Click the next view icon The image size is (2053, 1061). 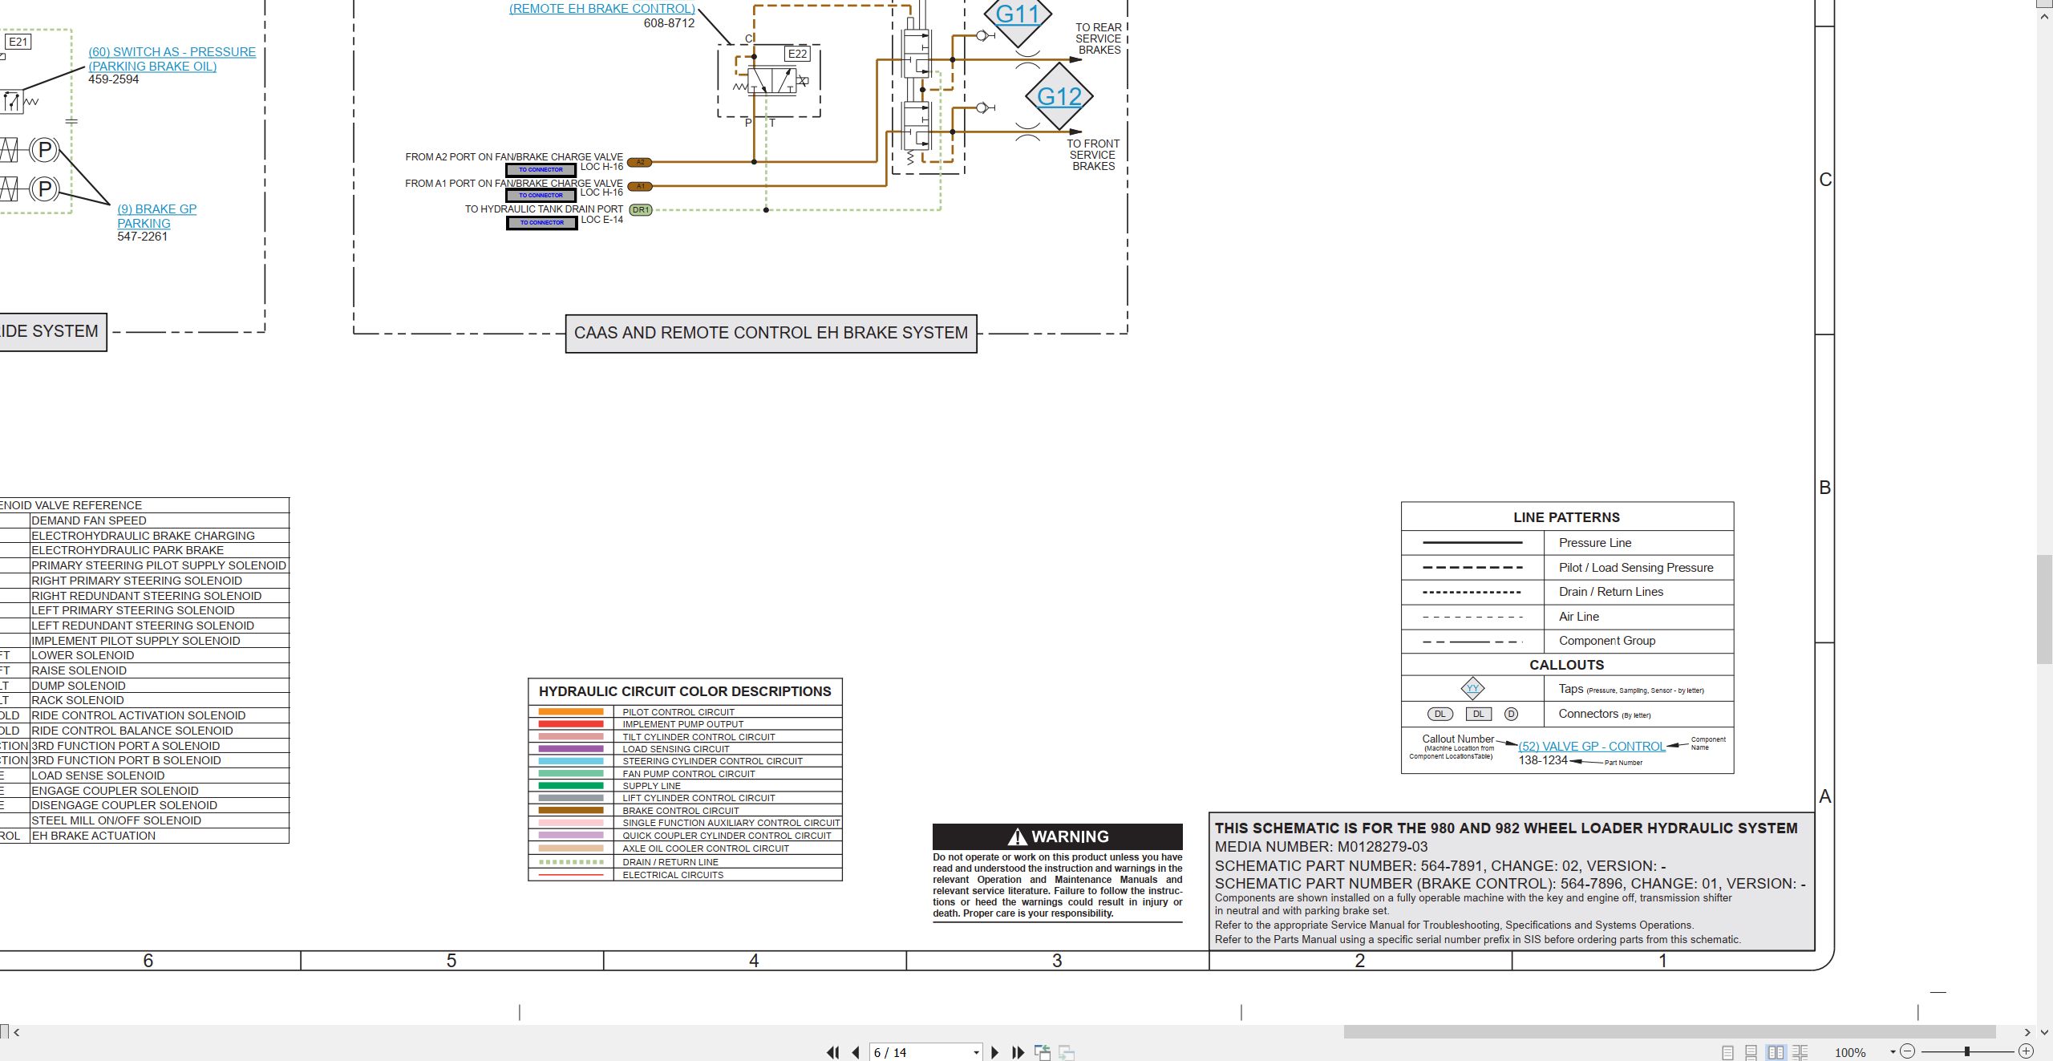pyautogui.click(x=1067, y=1052)
